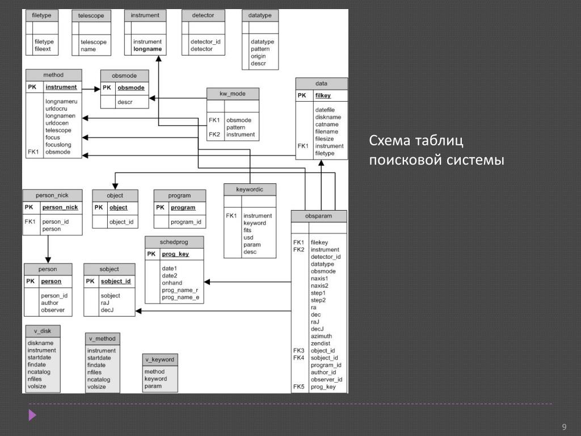581x436 pixels.
Task: Select the 'obsparam' table header
Action: pyautogui.click(x=319, y=216)
